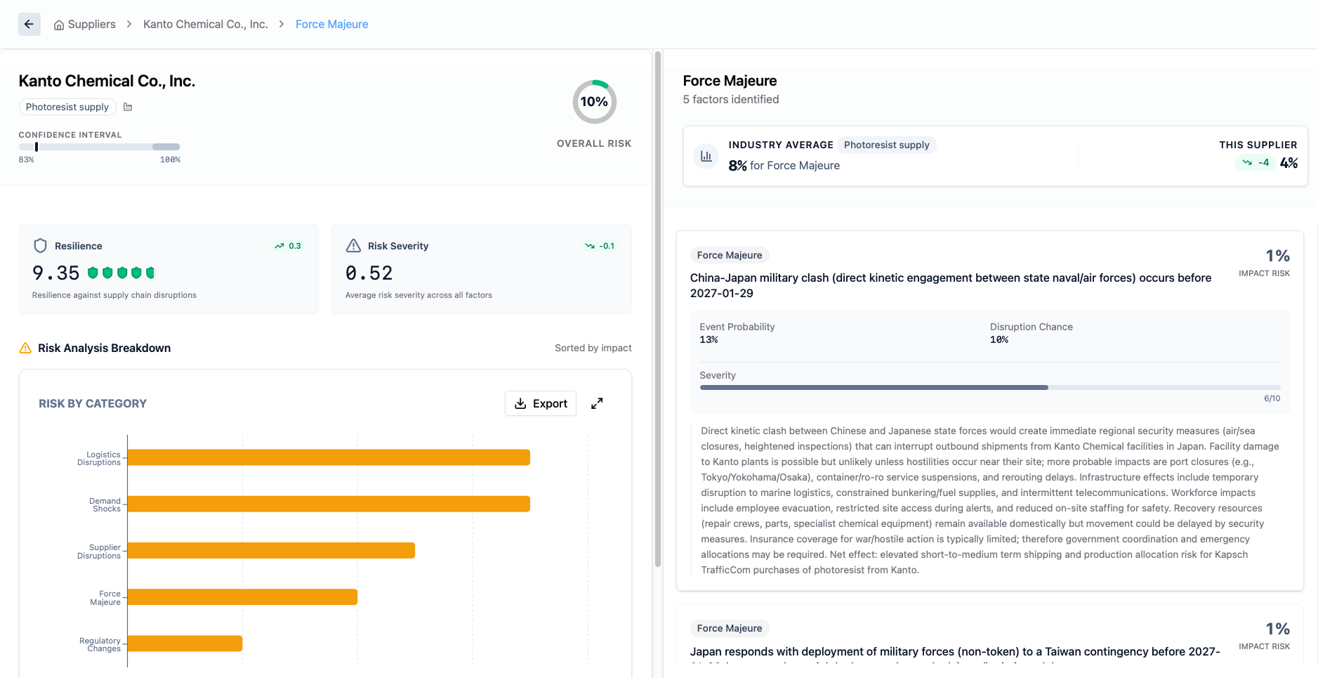The image size is (1318, 678).
Task: Open the Japan military deployment factor card
Action: point(954,651)
